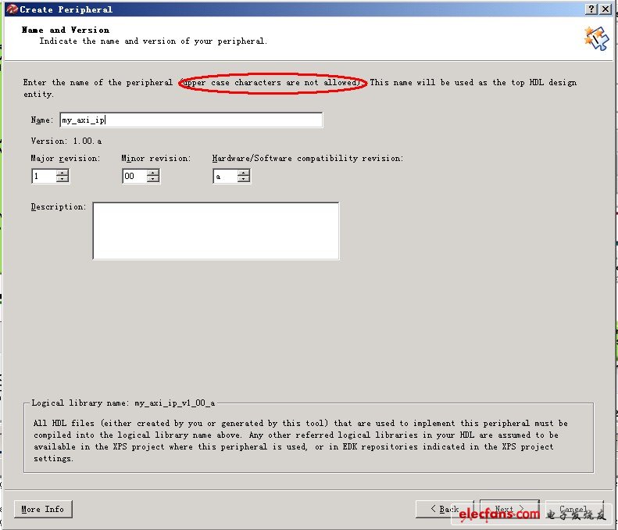Step down Hardware/Software compatibility revision
Viewport: 618px width, 530px height.
pyautogui.click(x=244, y=180)
